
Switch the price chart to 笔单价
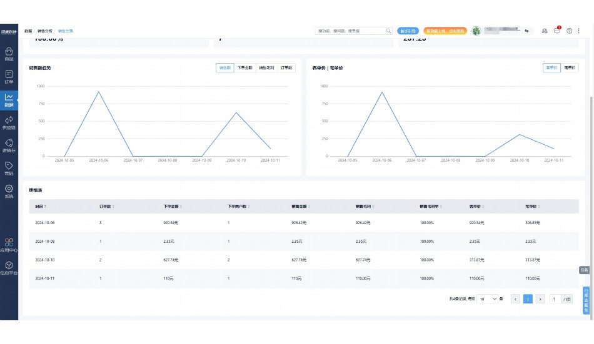pyautogui.click(x=570, y=67)
